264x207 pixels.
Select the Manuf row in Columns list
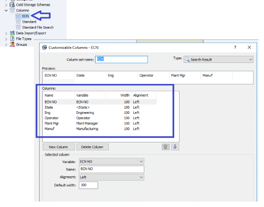(100, 129)
